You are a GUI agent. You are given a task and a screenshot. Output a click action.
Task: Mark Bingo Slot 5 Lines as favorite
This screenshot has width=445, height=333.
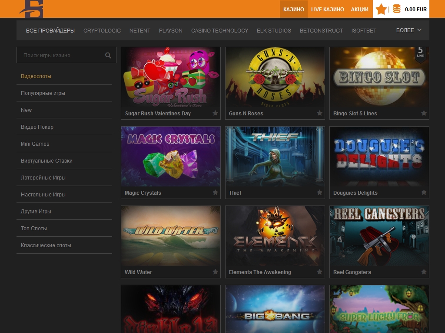tap(424, 113)
